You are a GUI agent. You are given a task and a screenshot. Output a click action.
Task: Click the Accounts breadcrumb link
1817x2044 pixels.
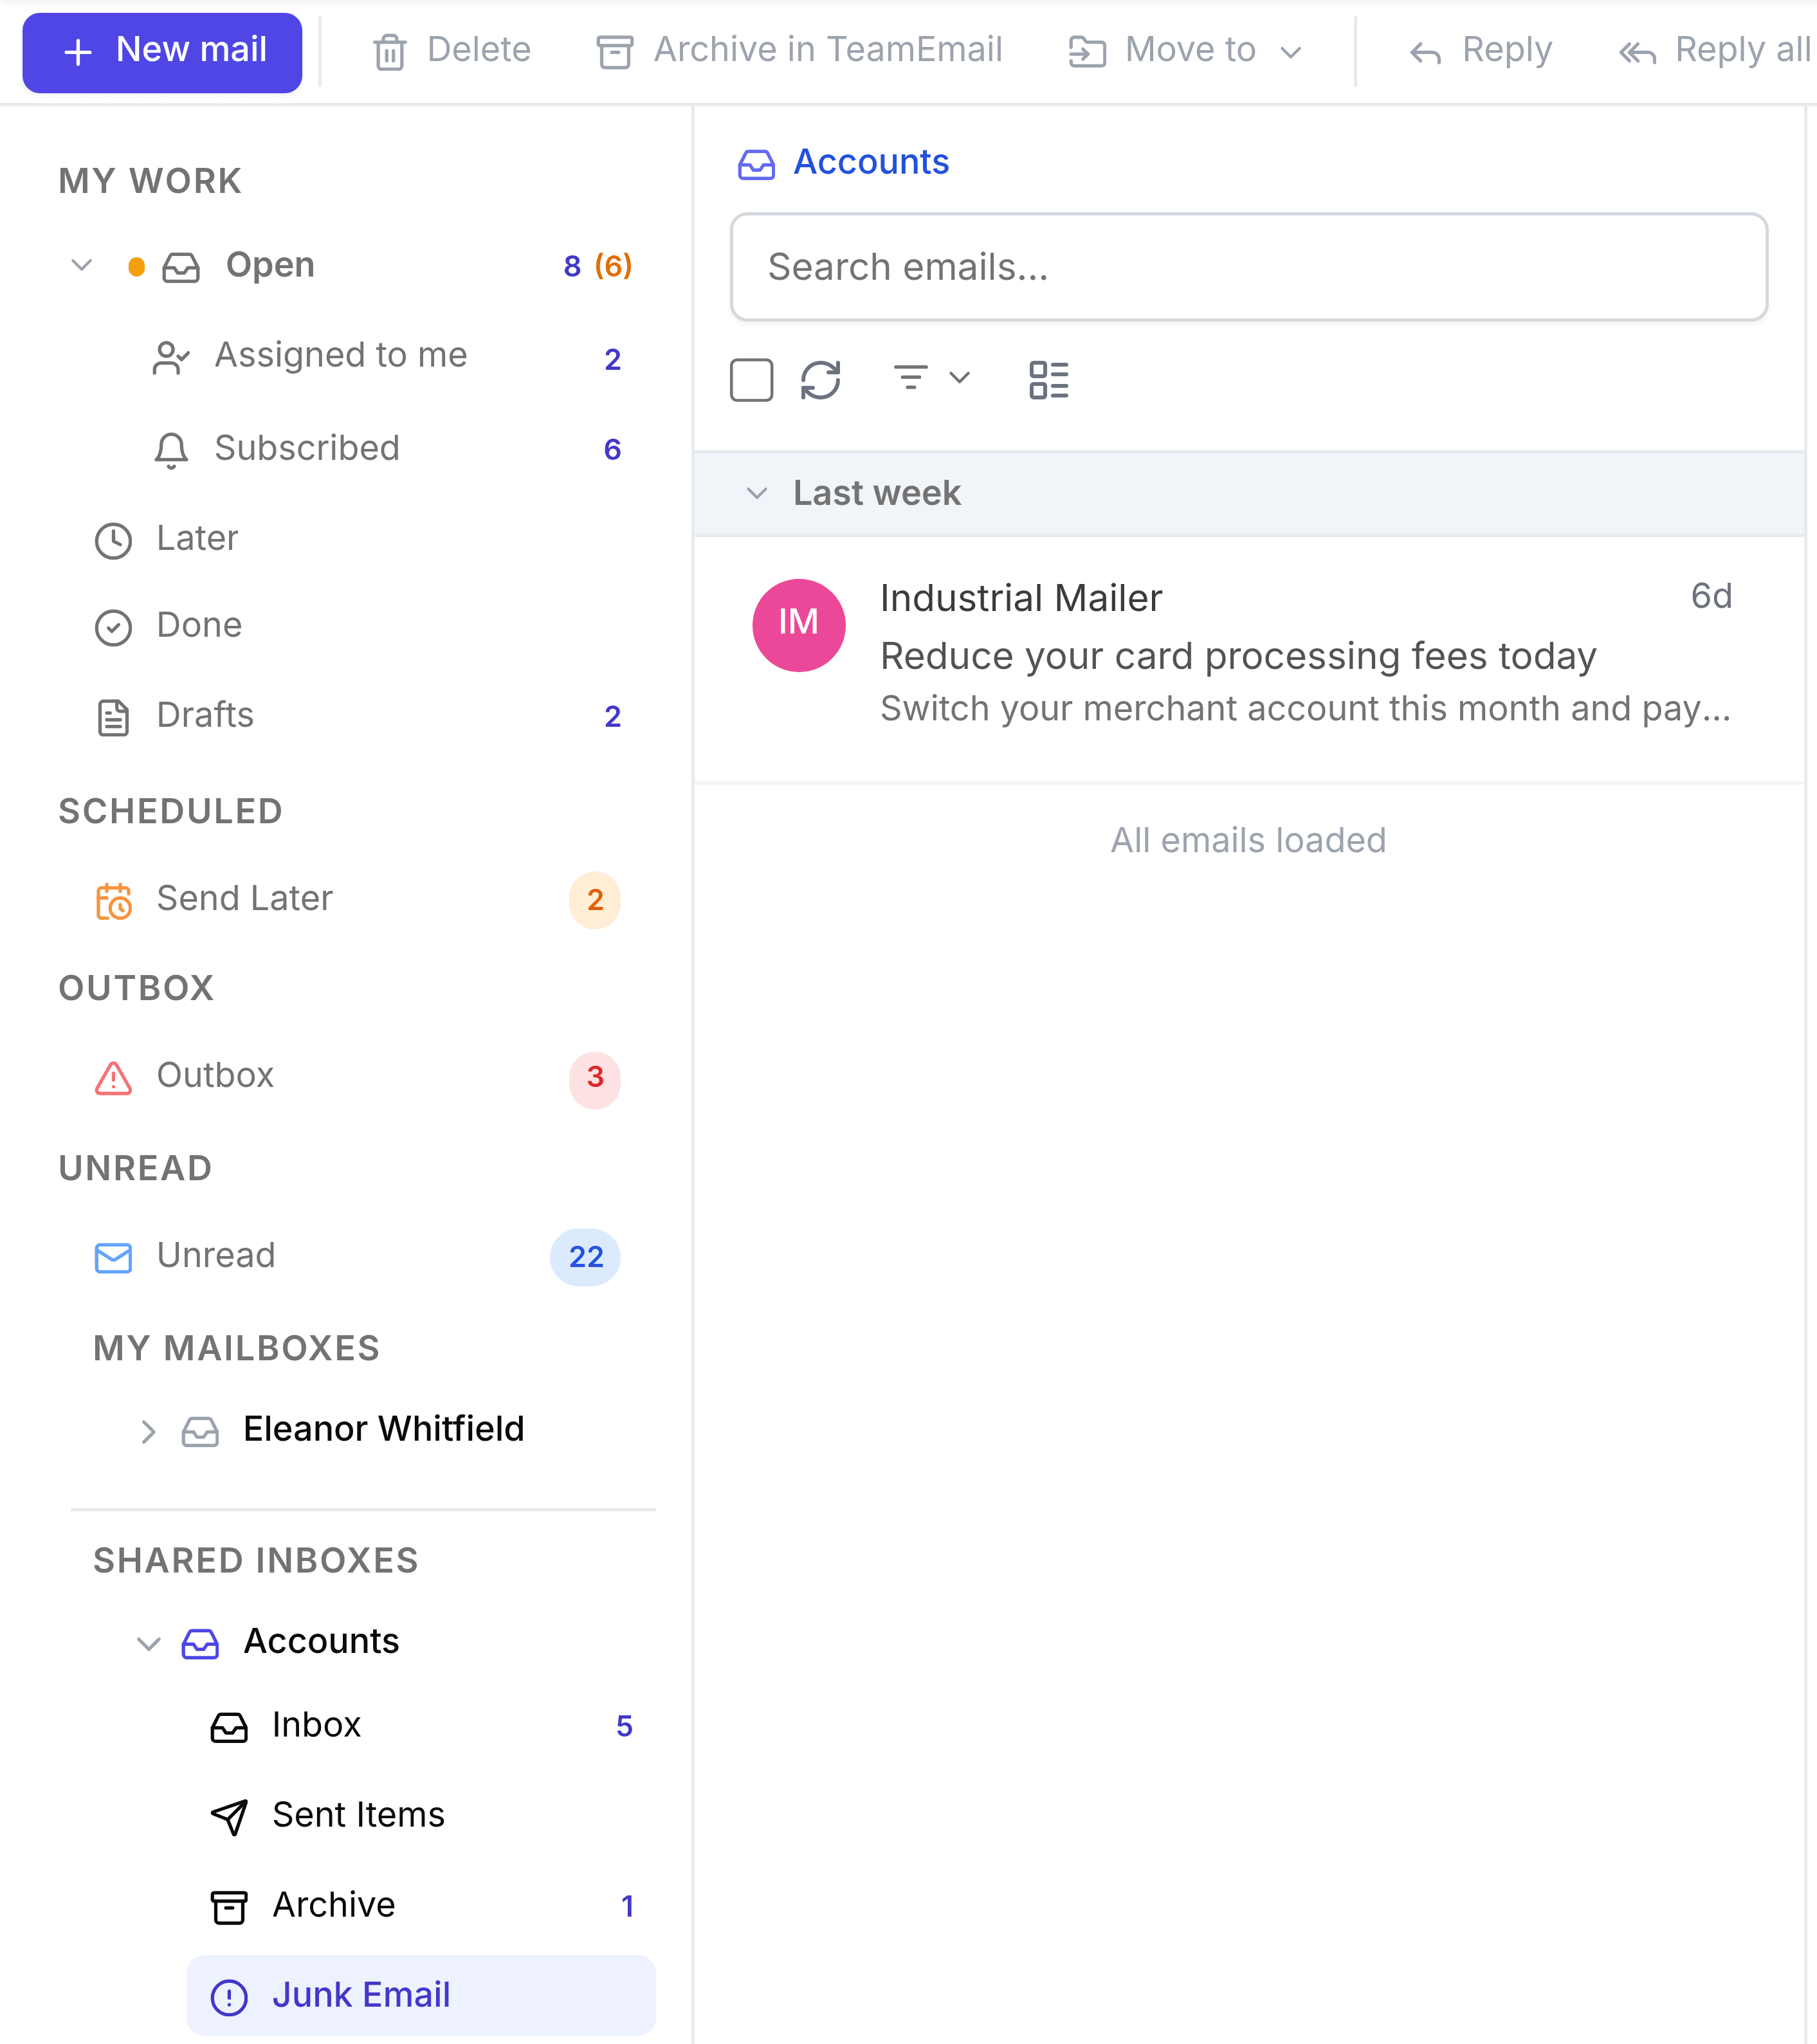coord(871,162)
